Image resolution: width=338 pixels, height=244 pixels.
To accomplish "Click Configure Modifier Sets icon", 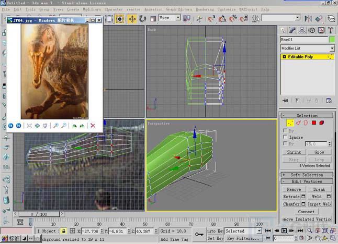I will [329, 100].
